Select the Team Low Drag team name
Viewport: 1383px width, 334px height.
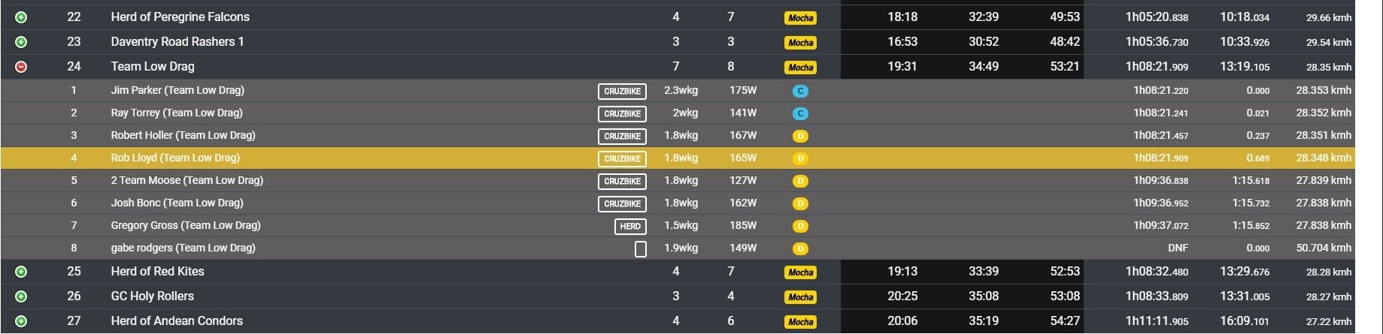(153, 66)
